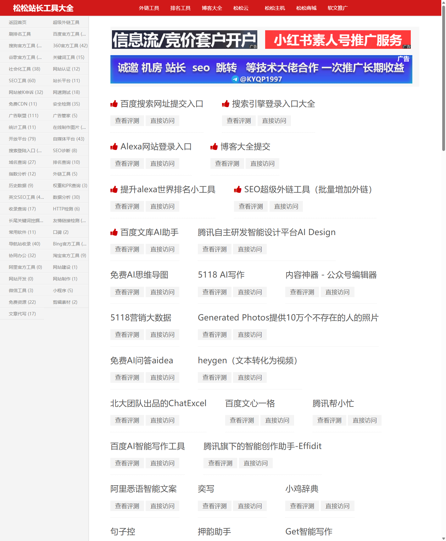Click 查看评测 under 5118营销大数据

click(127, 335)
